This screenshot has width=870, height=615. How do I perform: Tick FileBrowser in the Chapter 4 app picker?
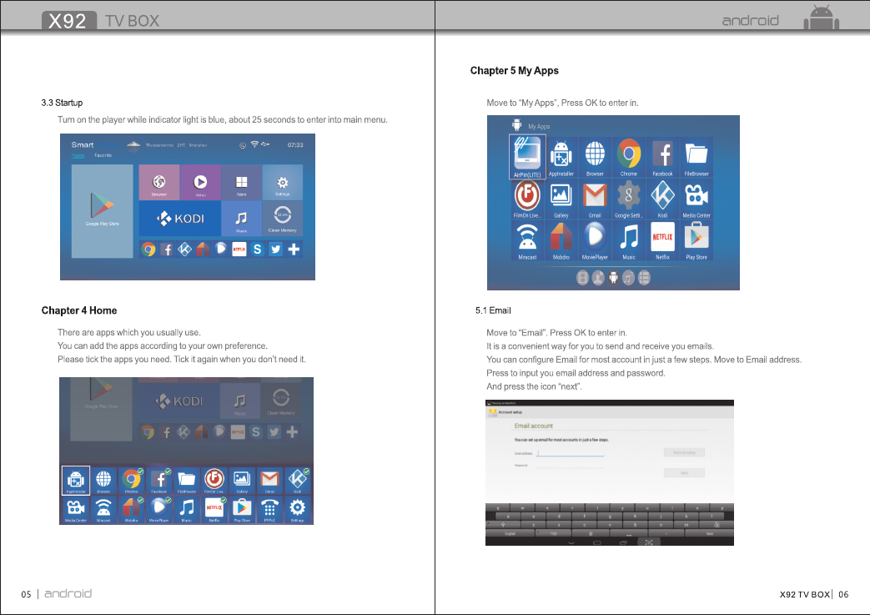tap(187, 481)
